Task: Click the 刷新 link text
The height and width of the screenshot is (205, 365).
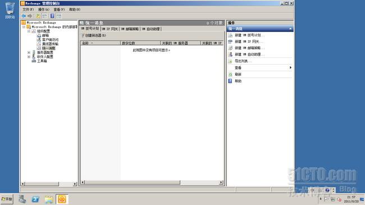Action: 238,74
